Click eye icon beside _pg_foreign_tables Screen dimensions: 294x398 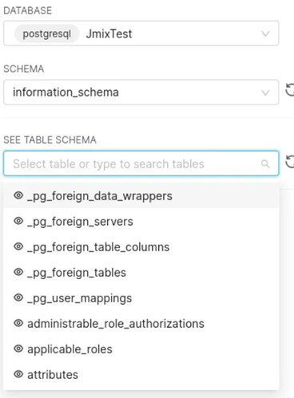coord(18,272)
